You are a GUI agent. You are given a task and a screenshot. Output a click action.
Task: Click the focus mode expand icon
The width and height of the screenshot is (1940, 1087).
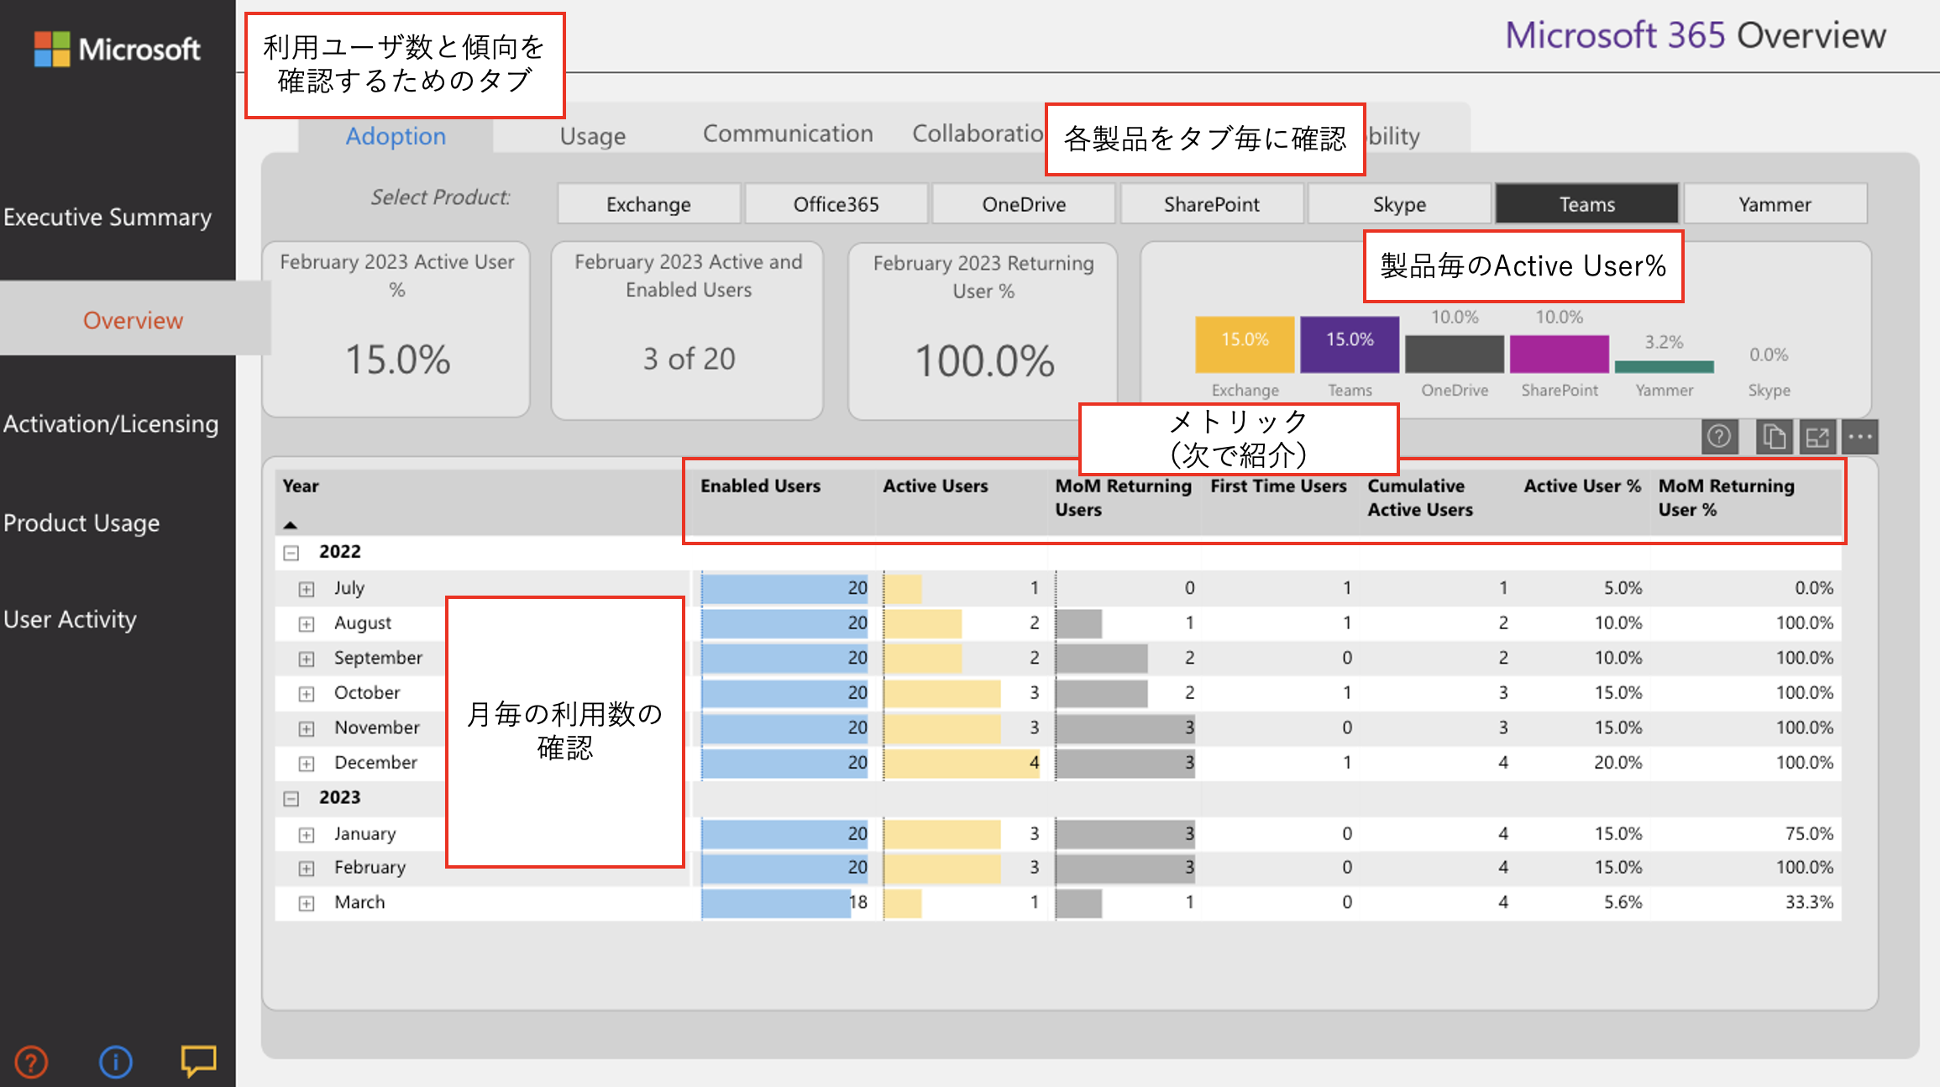point(1817,437)
